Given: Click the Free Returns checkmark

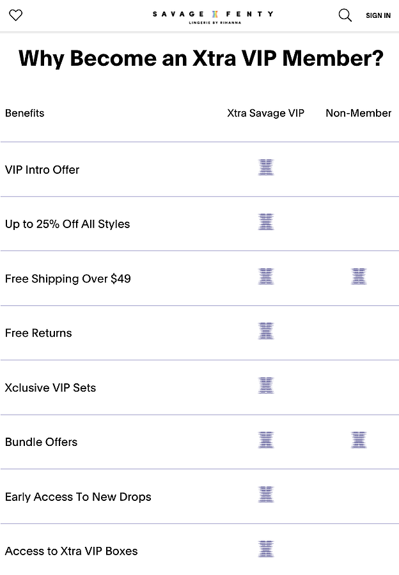Looking at the screenshot, I should tap(266, 331).
